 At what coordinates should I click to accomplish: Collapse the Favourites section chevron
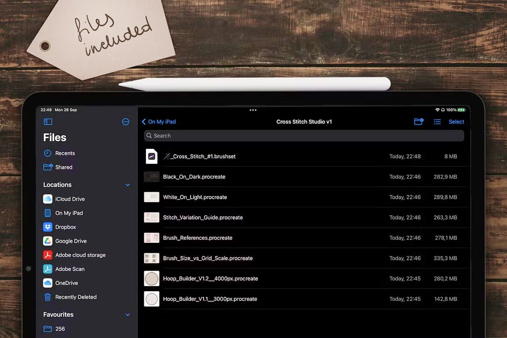tap(128, 315)
